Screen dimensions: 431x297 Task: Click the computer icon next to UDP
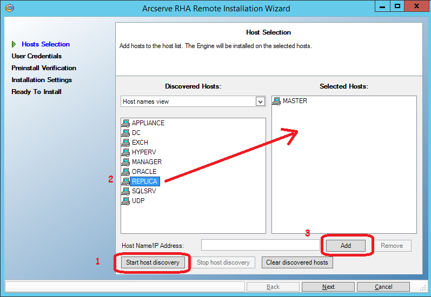125,201
